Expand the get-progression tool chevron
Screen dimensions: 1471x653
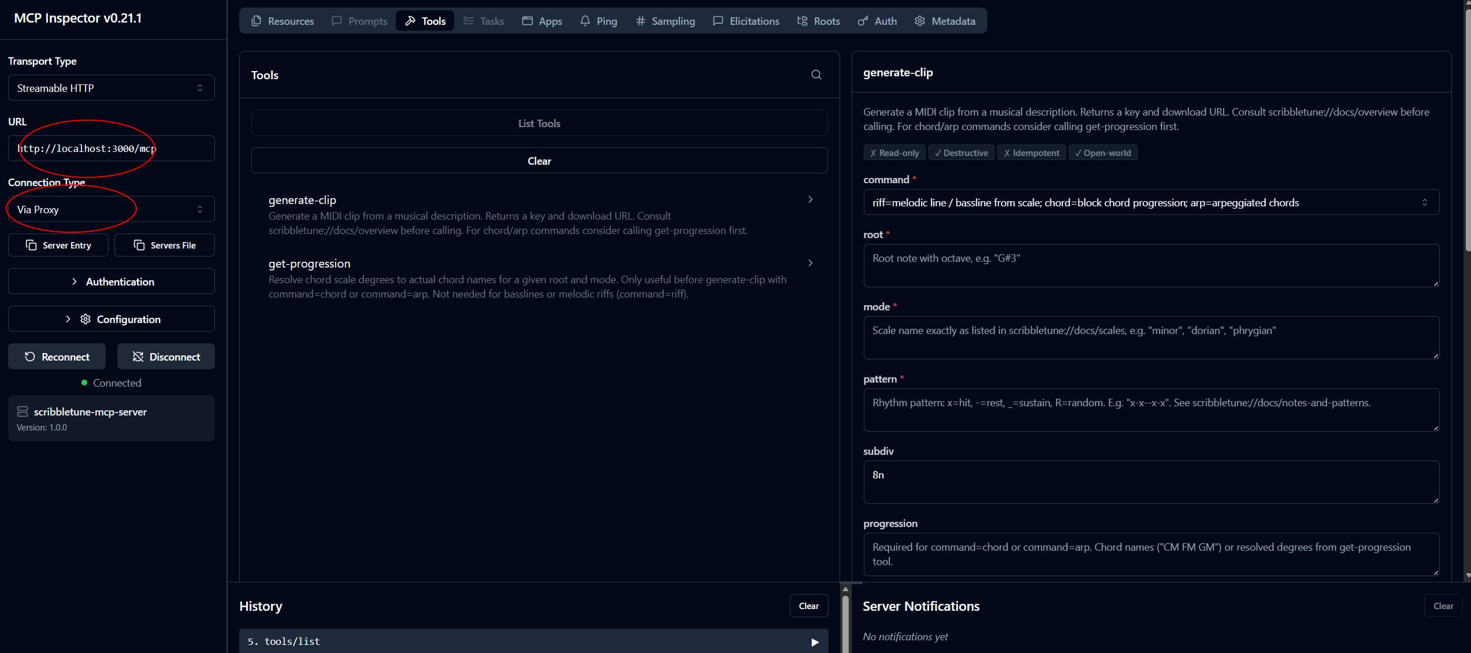[810, 262]
